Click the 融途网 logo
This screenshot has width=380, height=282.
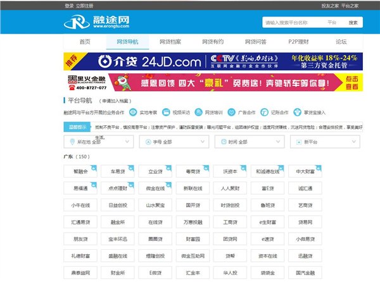96,21
